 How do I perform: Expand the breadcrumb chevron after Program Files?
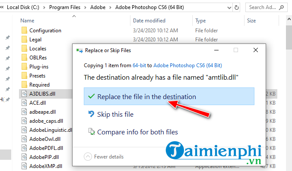click(85, 7)
